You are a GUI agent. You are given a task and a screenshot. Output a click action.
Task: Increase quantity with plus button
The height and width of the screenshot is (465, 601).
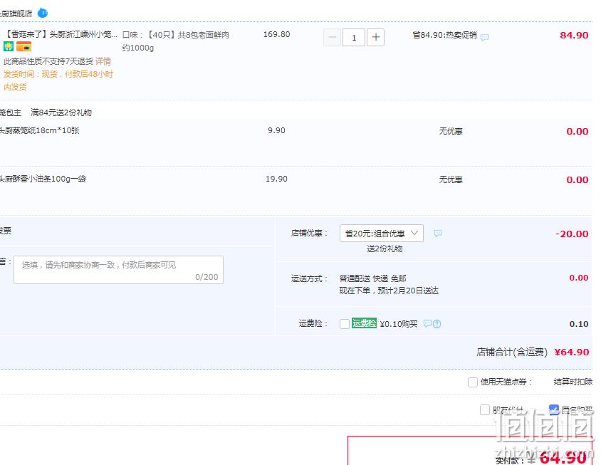pyautogui.click(x=376, y=37)
